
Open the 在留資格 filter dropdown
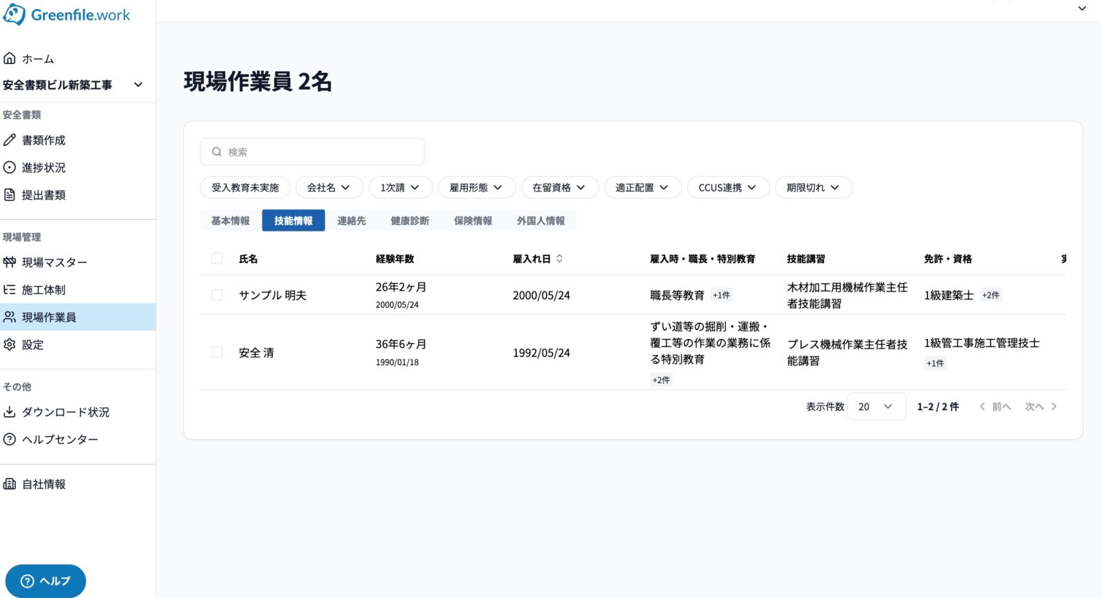point(559,187)
